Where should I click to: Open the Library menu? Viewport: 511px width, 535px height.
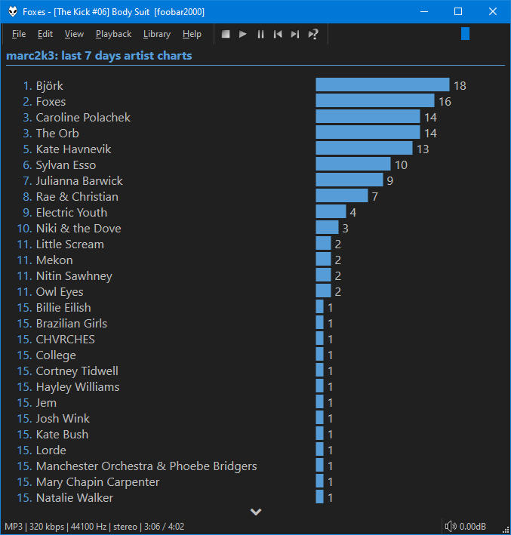pyautogui.click(x=157, y=34)
